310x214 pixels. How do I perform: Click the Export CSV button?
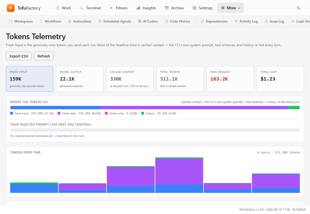click(x=19, y=56)
